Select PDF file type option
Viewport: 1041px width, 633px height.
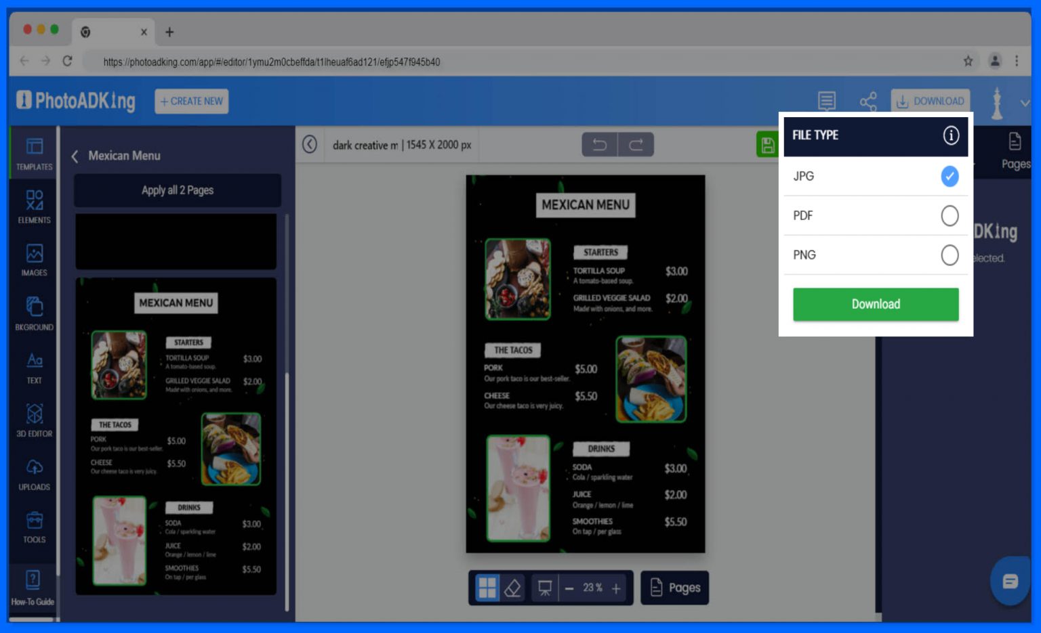tap(950, 216)
